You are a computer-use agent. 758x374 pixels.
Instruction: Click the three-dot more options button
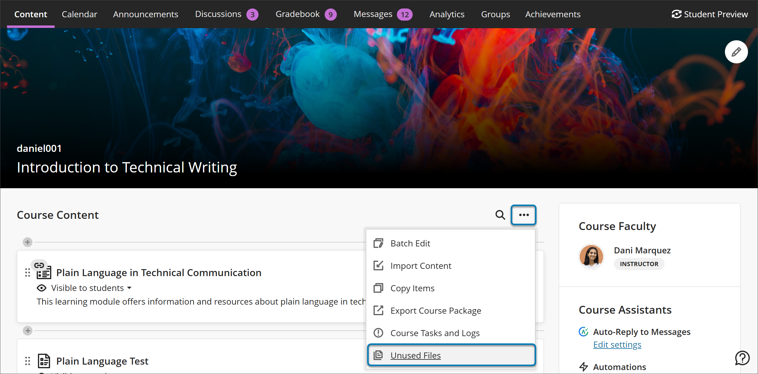(523, 215)
